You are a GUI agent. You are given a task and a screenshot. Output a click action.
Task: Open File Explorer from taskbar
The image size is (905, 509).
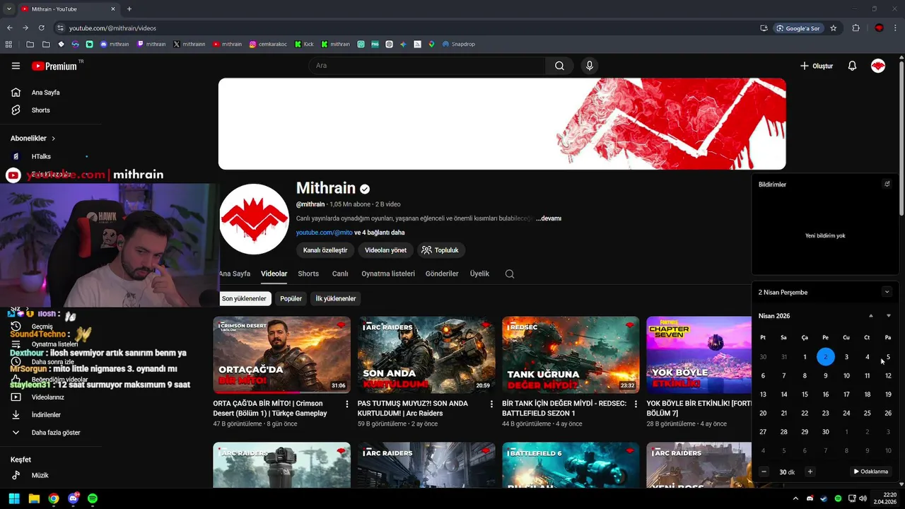(x=34, y=498)
